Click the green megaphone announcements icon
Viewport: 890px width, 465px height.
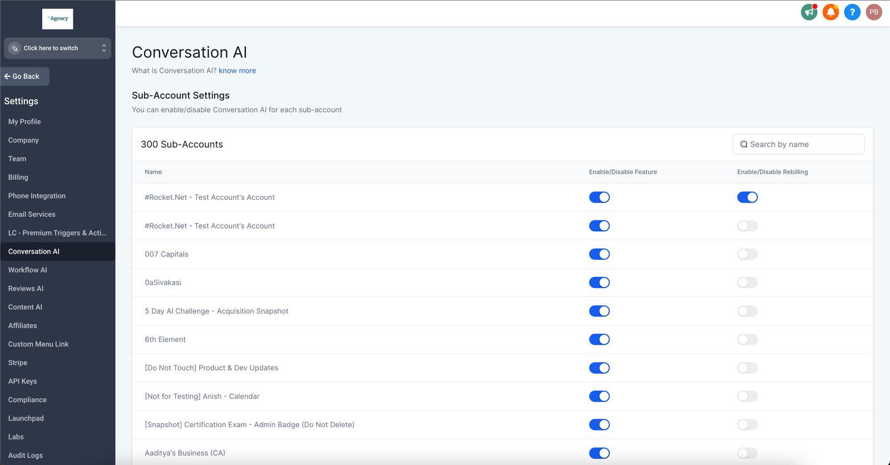pos(809,12)
